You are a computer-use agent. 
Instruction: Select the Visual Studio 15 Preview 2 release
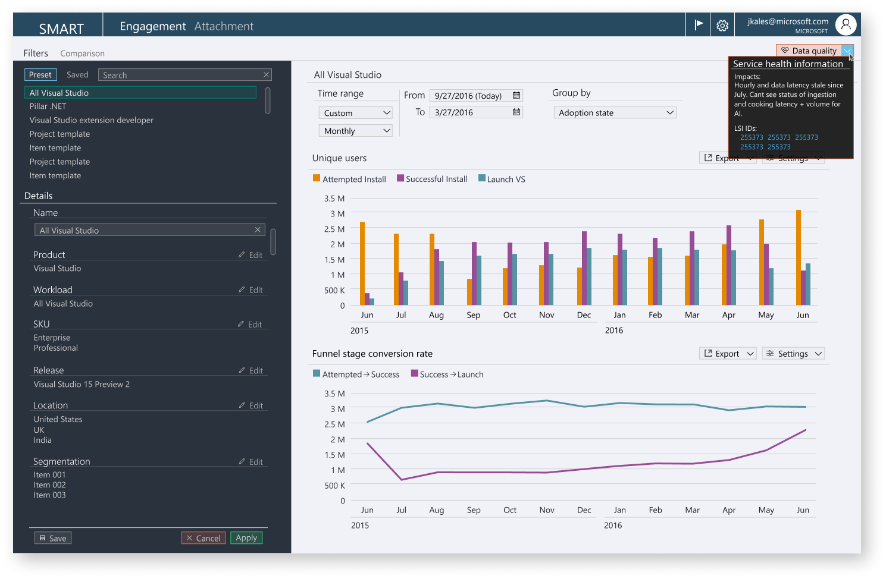(x=82, y=385)
